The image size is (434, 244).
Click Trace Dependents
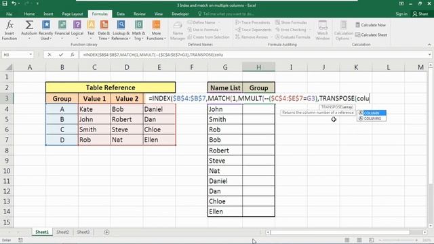(253, 30)
